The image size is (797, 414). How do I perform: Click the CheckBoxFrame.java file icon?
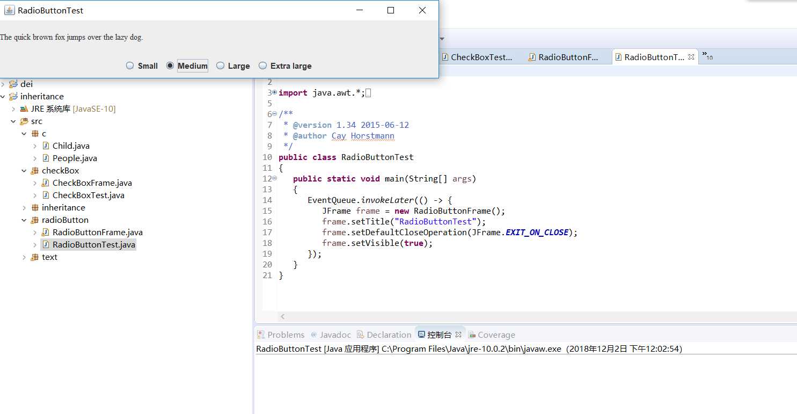pyautogui.click(x=46, y=183)
